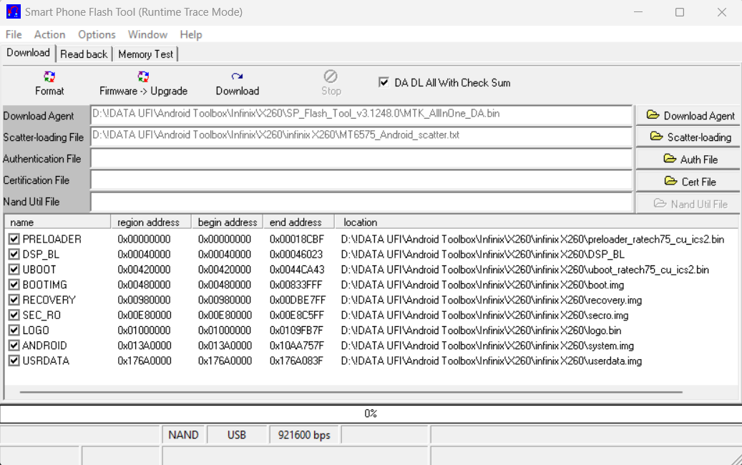Screen dimensions: 742x465
Task: Click the Download Agent folder button
Action: tap(690, 116)
